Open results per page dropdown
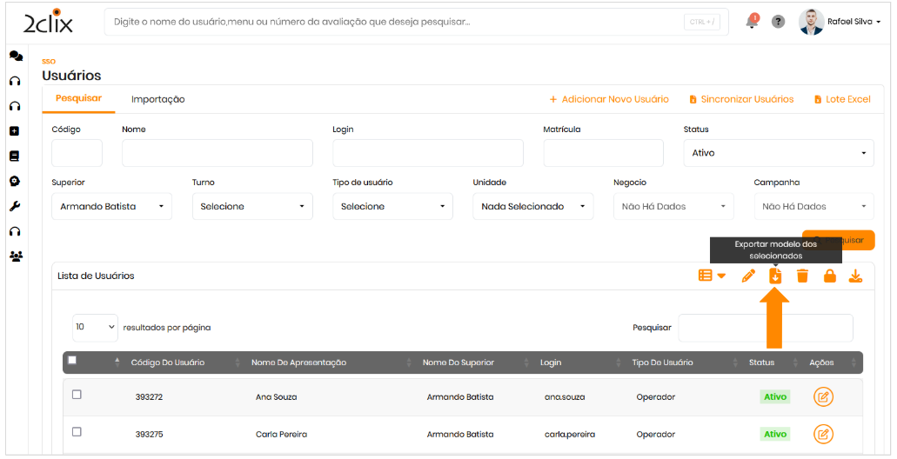Screen dimensions: 897x459 (95, 327)
